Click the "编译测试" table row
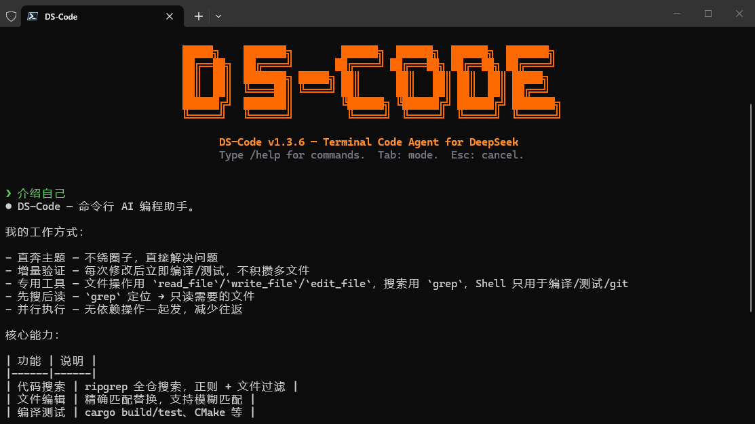The height and width of the screenshot is (424, 755). (x=130, y=412)
